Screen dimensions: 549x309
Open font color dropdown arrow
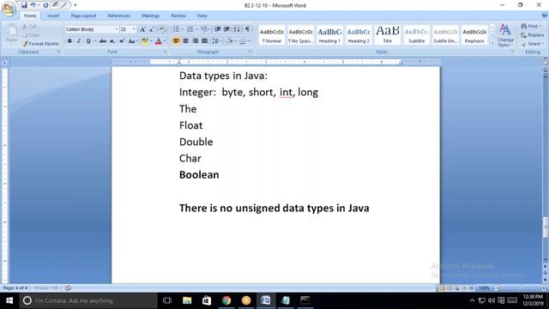[x=165, y=41]
